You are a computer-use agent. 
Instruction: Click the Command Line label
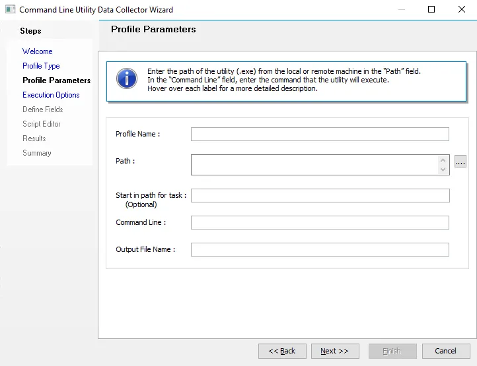pyautogui.click(x=141, y=222)
